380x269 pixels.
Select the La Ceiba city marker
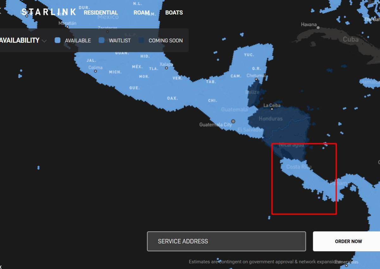[x=272, y=109]
